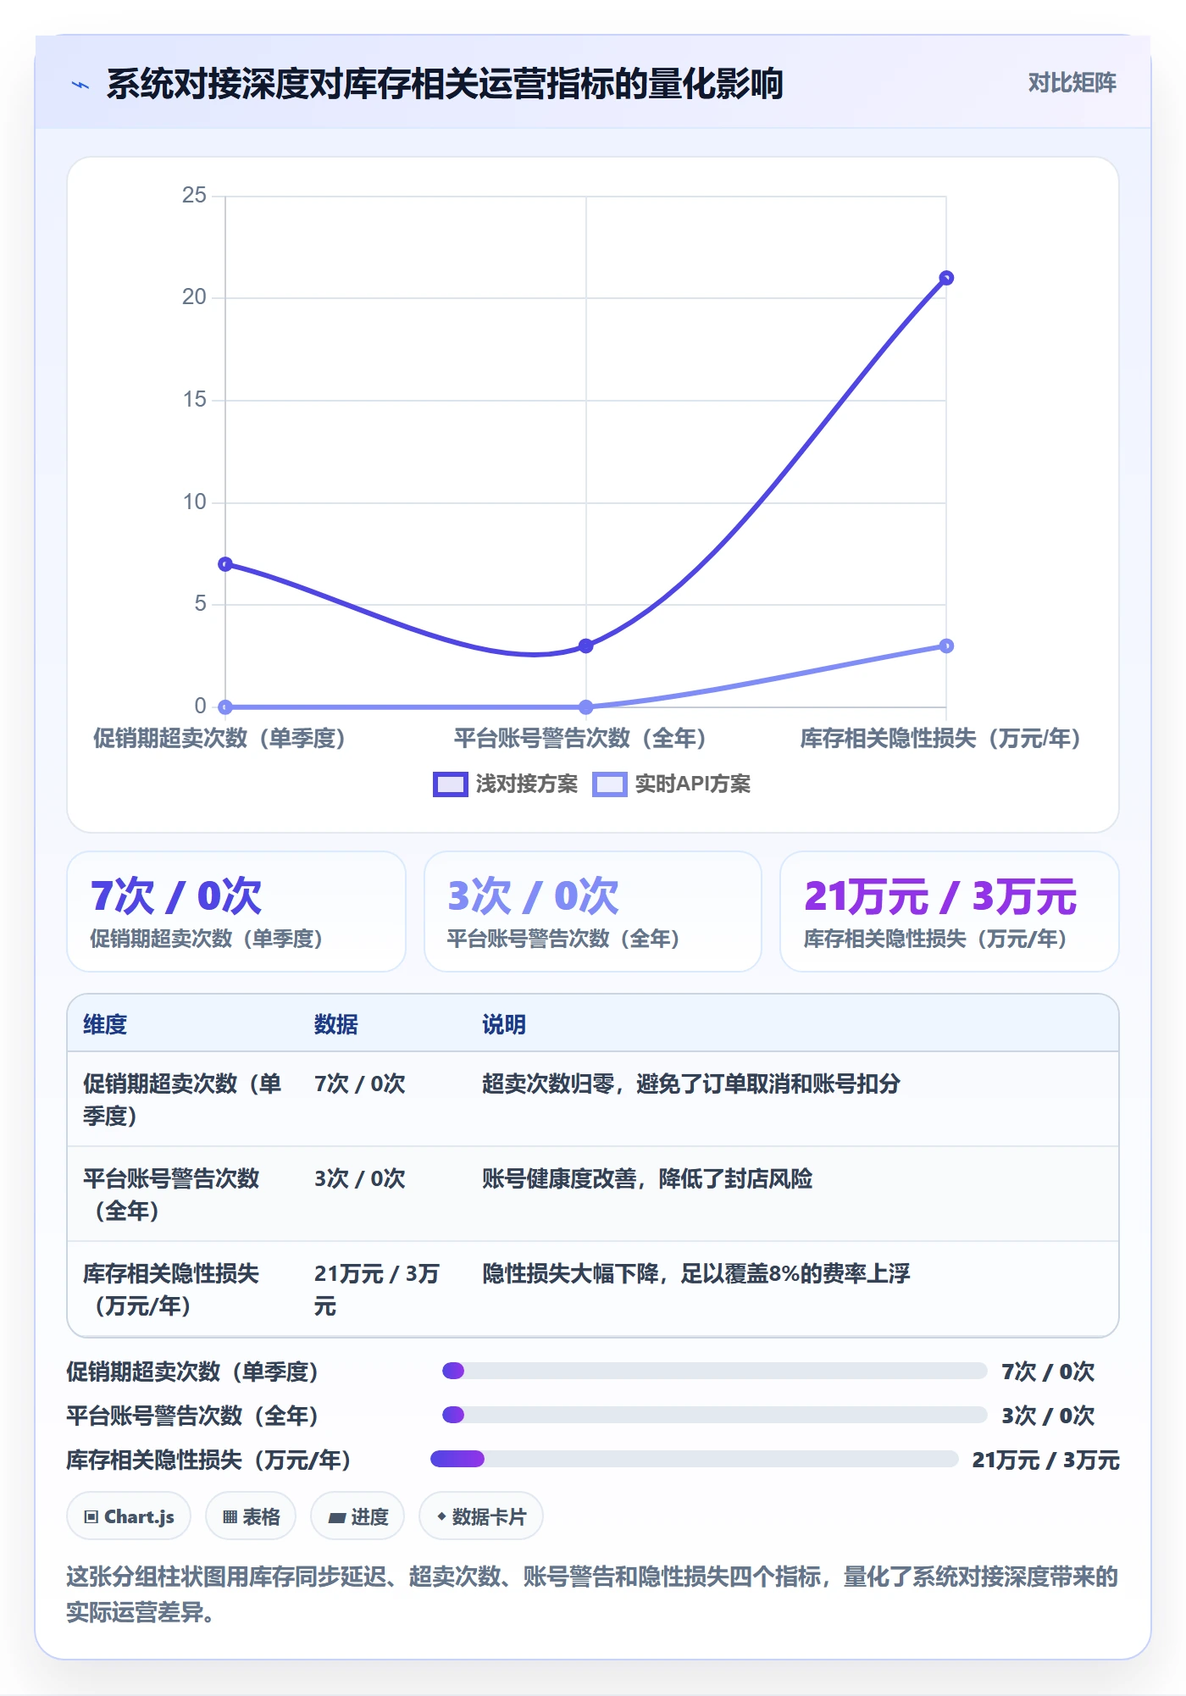
Task: Toggle 实时API方案 legend series
Action: coord(672,784)
